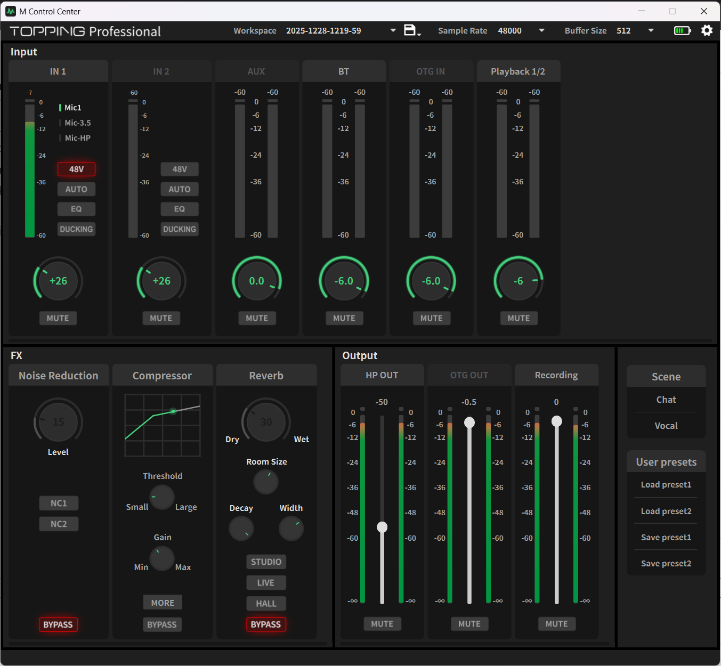Viewport: 721px width, 666px height.
Task: Enable DUCKING on IN 1
Action: [x=77, y=229]
